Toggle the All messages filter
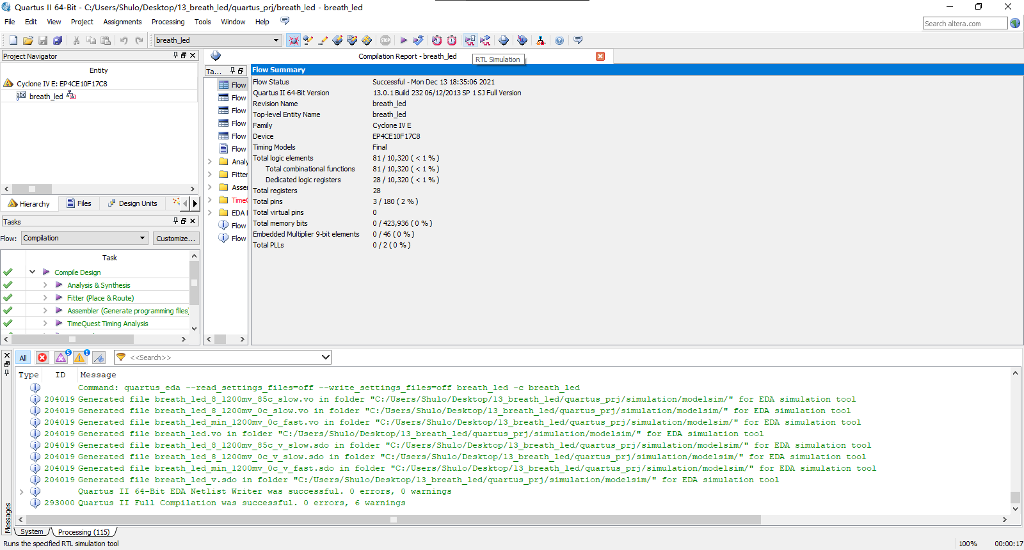The image size is (1024, 550). pos(23,357)
